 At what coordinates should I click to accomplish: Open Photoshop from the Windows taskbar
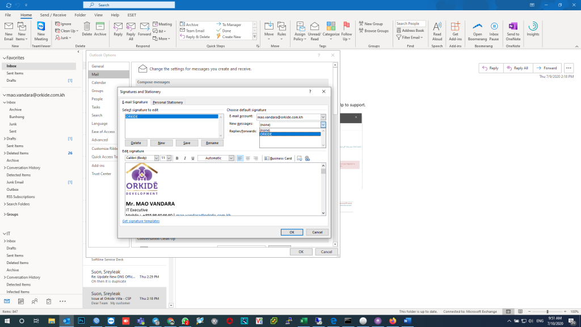[x=81, y=321]
